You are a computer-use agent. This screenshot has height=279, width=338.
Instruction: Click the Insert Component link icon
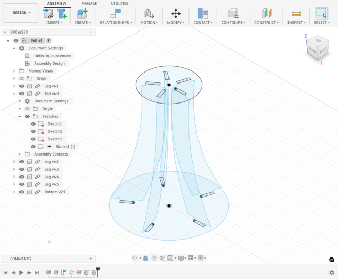[x=49, y=14]
